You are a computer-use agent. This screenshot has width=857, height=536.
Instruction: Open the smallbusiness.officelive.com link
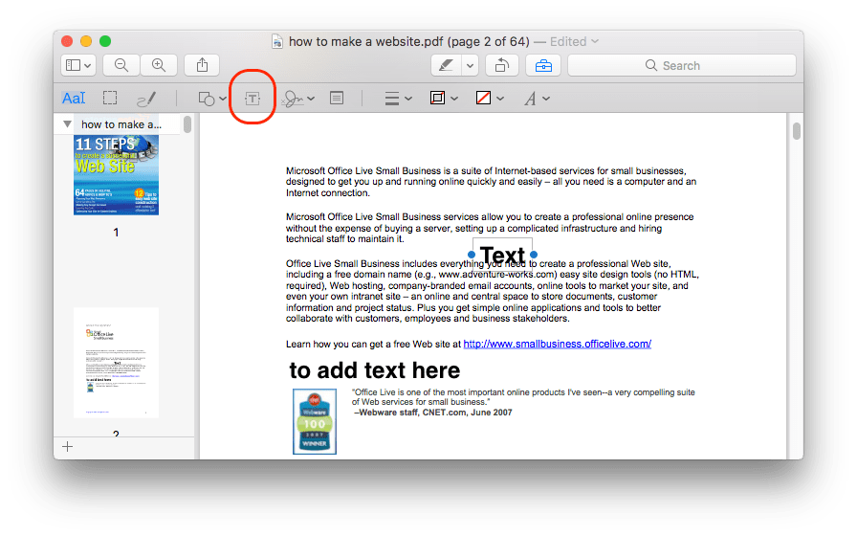(557, 344)
